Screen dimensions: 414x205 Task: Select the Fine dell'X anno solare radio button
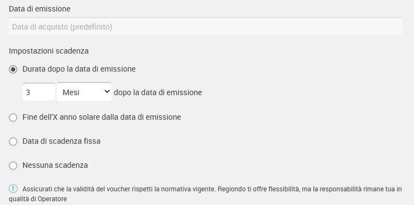click(13, 118)
